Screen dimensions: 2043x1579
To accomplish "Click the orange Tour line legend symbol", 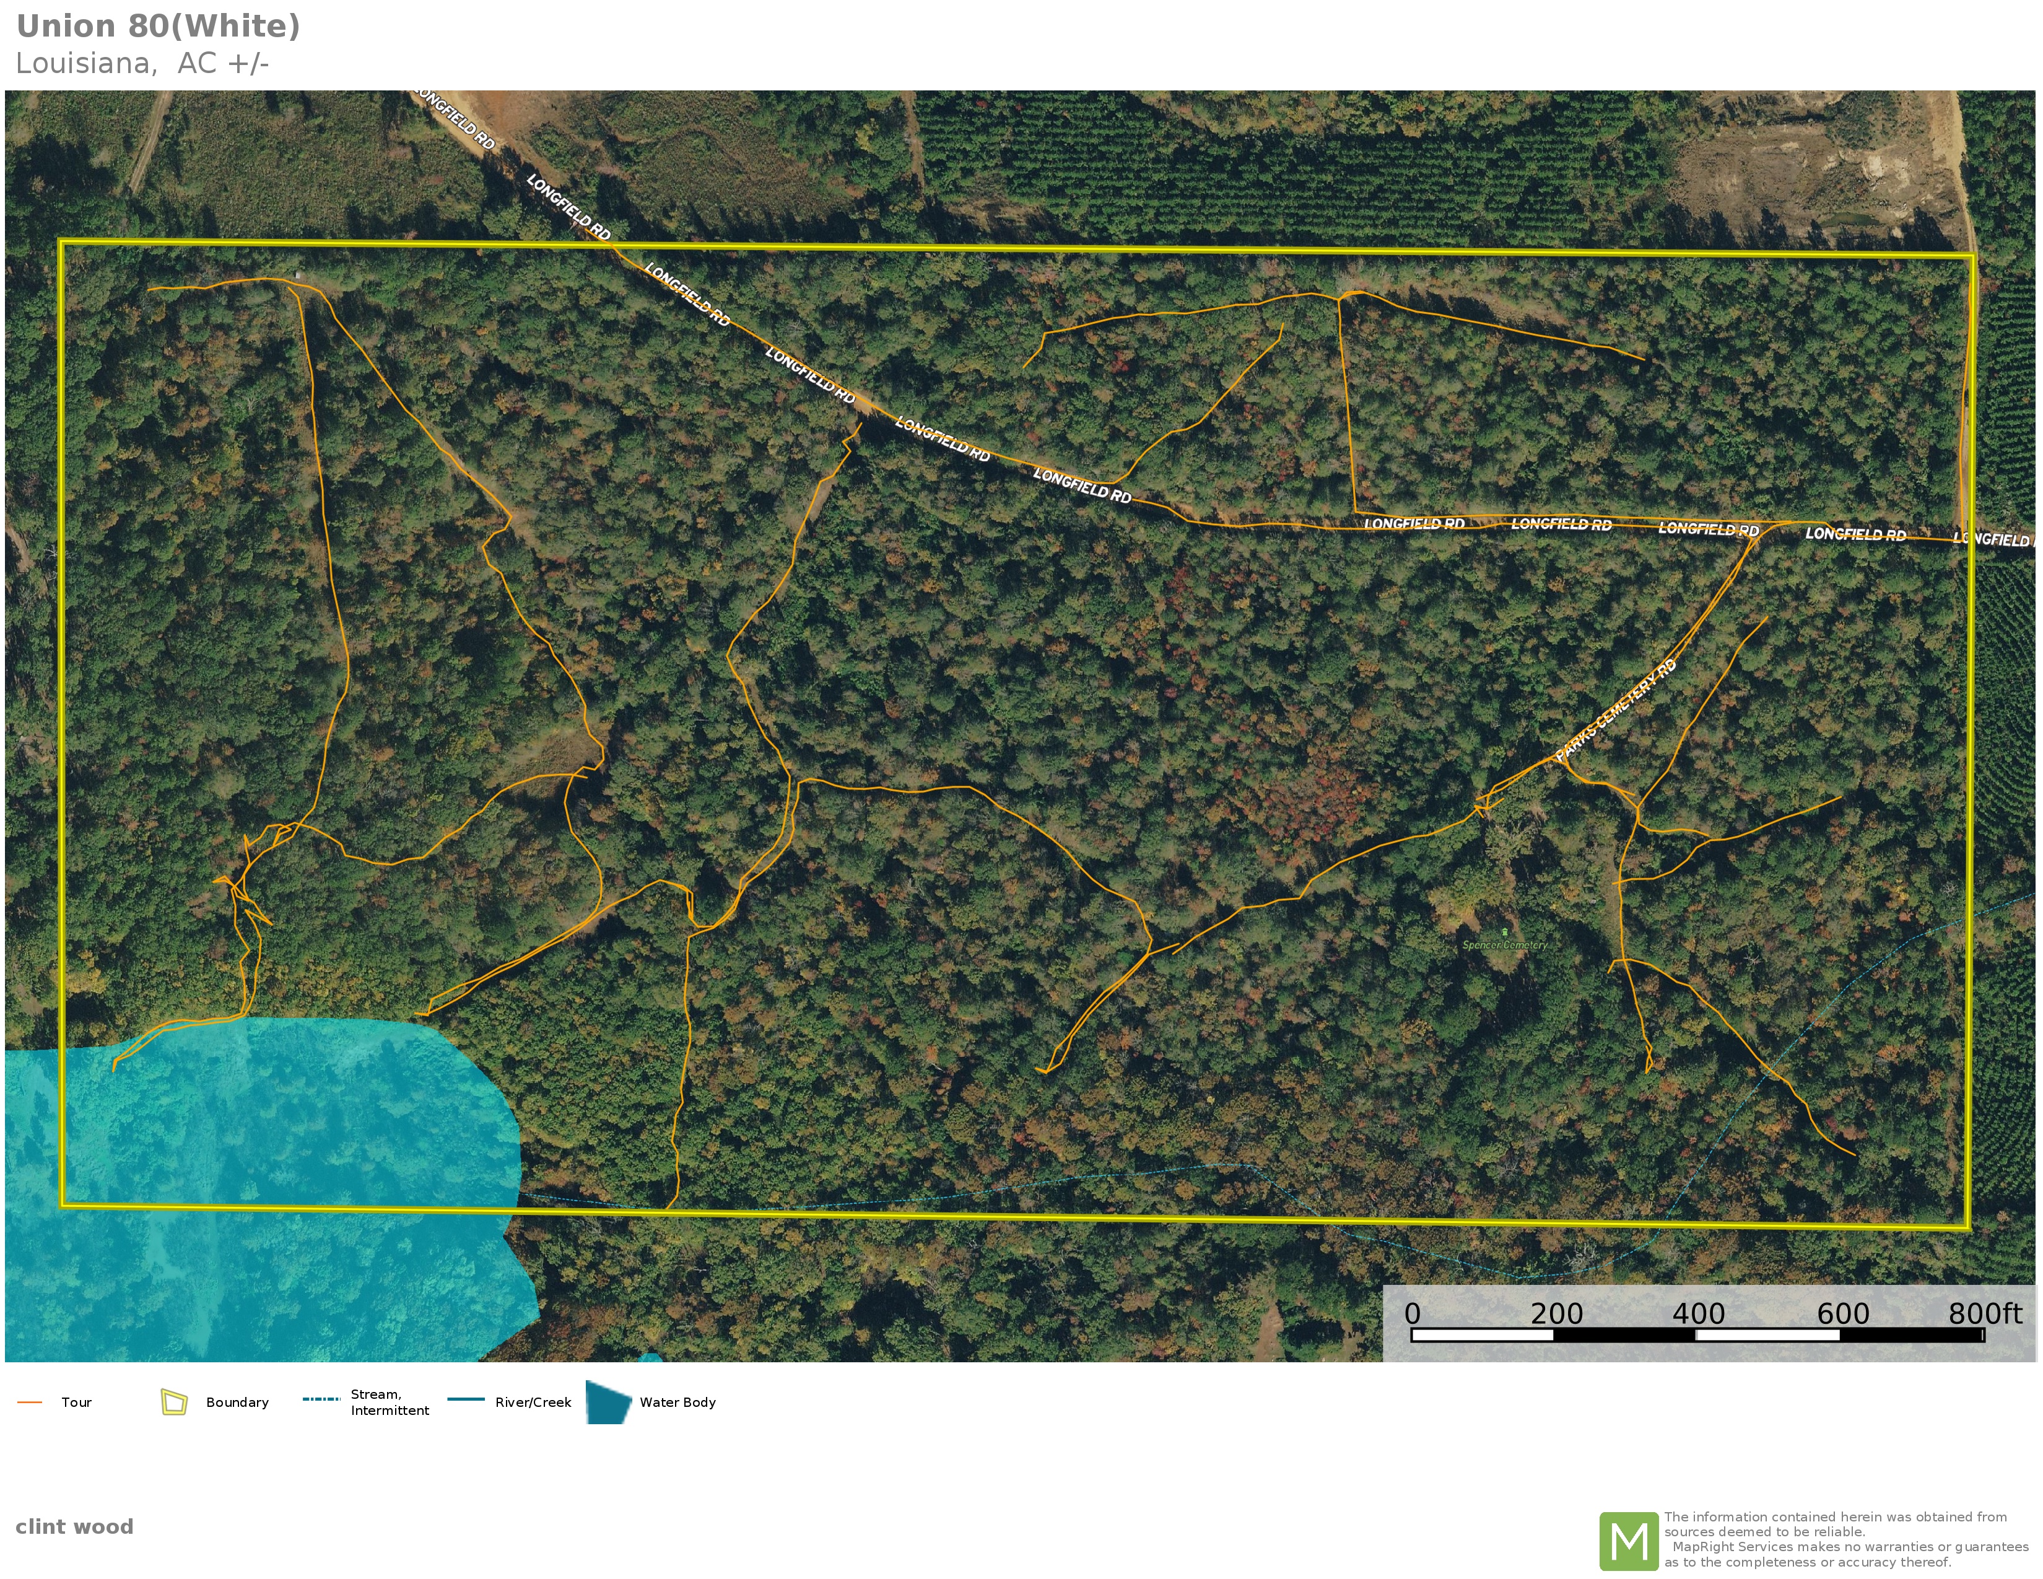I will [x=30, y=1402].
